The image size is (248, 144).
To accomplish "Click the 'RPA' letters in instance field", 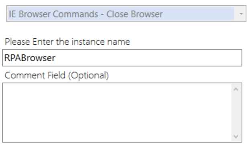I will pyautogui.click(x=13, y=58).
